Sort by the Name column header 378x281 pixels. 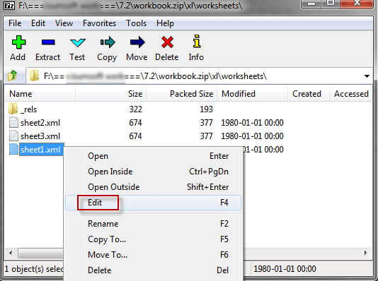coord(40,94)
